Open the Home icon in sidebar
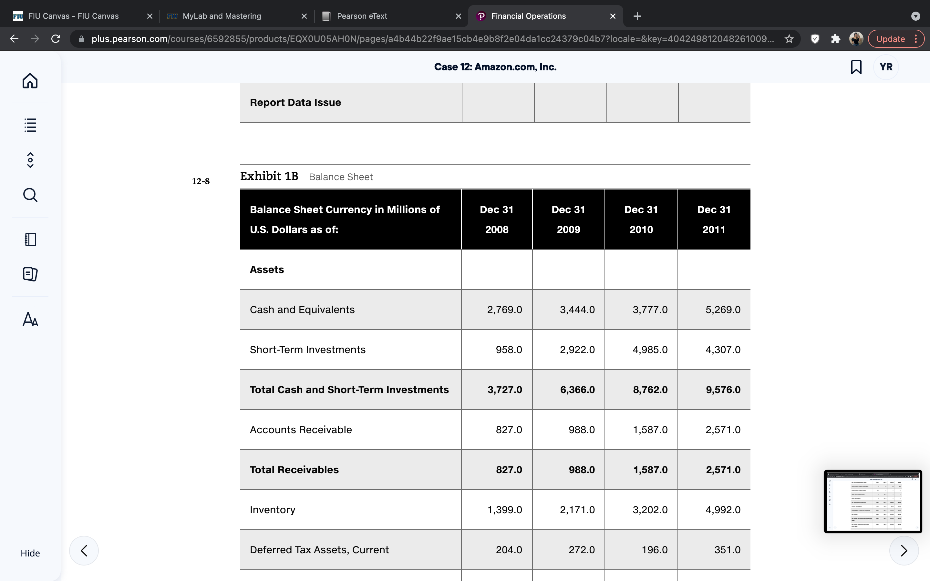 (30, 81)
